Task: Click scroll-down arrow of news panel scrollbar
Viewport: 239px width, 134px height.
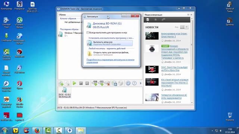Action: 192,103
